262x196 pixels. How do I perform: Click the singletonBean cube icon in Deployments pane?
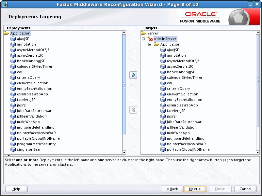(x=13, y=149)
